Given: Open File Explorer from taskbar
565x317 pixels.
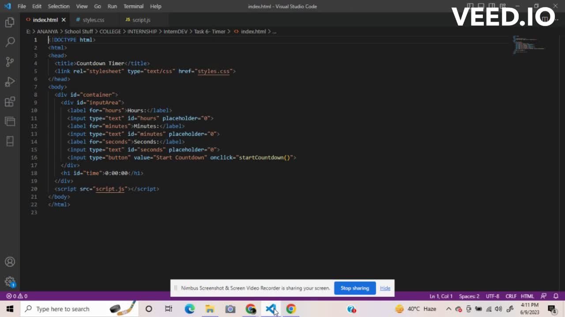Looking at the screenshot, I should point(210,309).
